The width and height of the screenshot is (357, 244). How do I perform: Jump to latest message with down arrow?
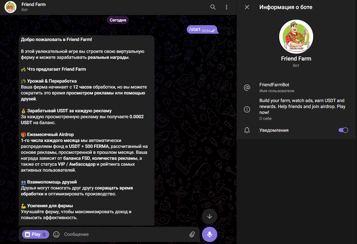tap(210, 216)
